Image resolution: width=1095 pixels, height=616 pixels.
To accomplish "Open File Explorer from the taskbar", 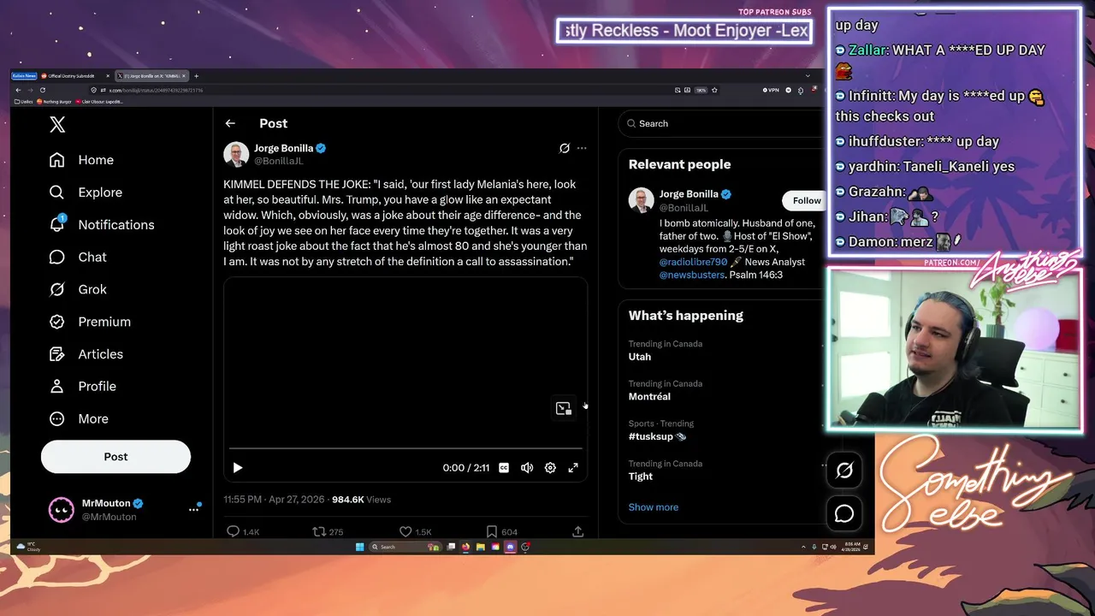I will point(481,547).
